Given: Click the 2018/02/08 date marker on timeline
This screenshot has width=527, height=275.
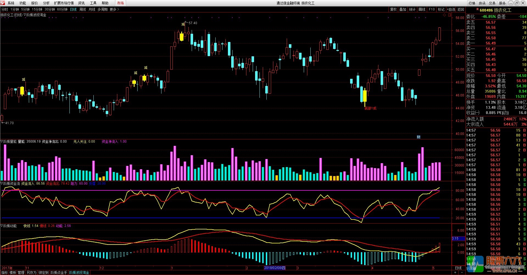Looking at the screenshot, I should click(x=275, y=268).
